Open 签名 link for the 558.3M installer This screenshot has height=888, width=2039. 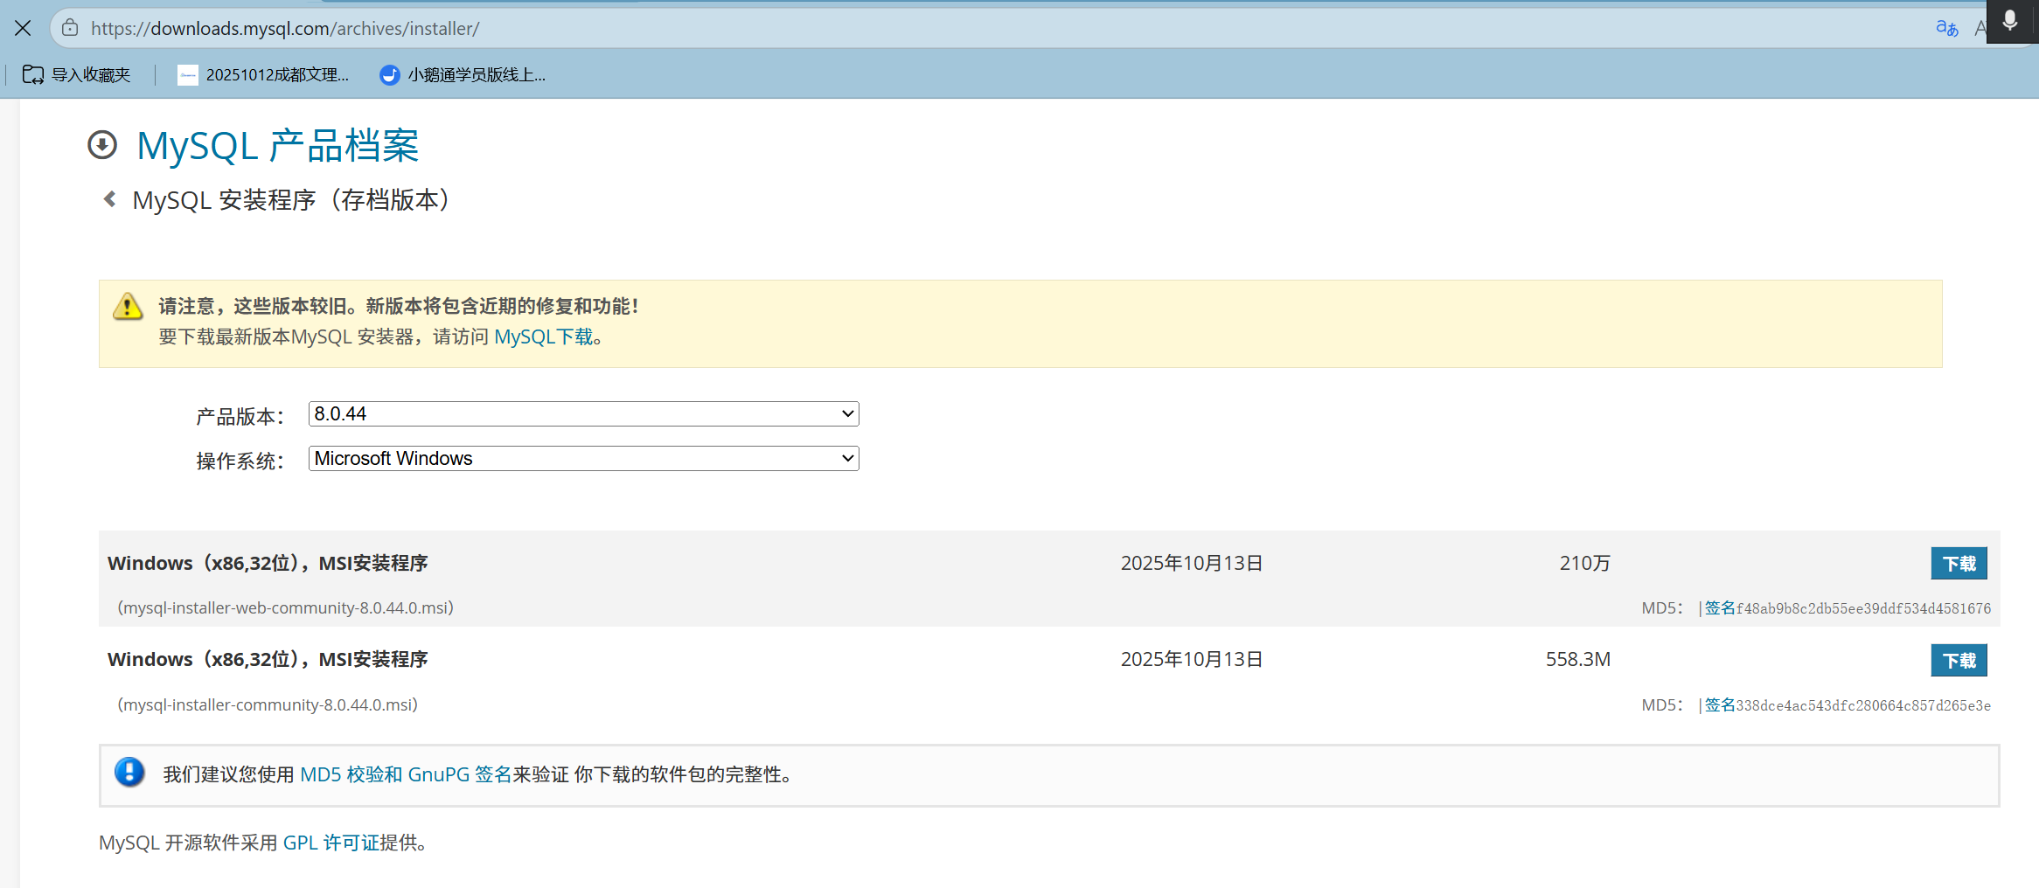(1720, 705)
